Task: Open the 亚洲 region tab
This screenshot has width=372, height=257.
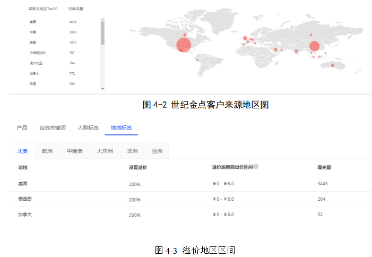Action: pos(157,151)
